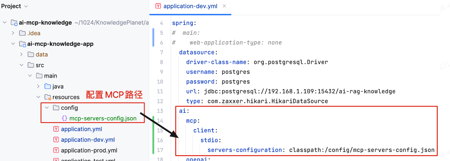The width and height of the screenshot is (450, 161).
Task: Collapse the config folder
Action: pyautogui.click(x=47, y=108)
